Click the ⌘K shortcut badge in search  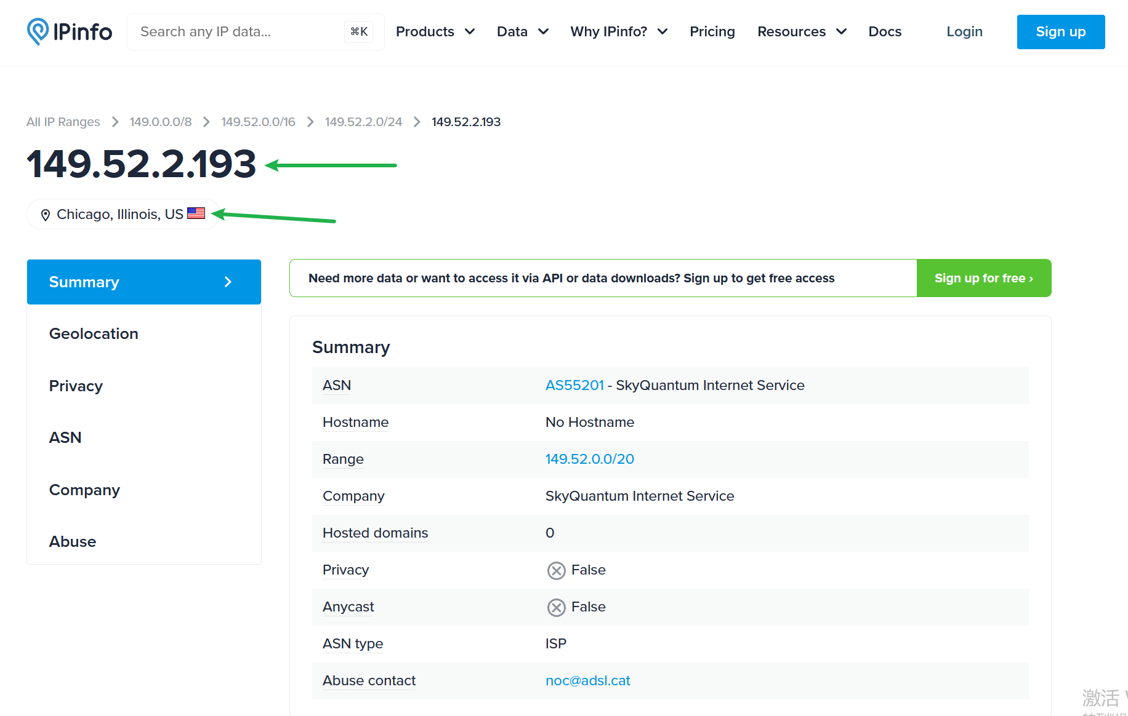[x=359, y=32]
